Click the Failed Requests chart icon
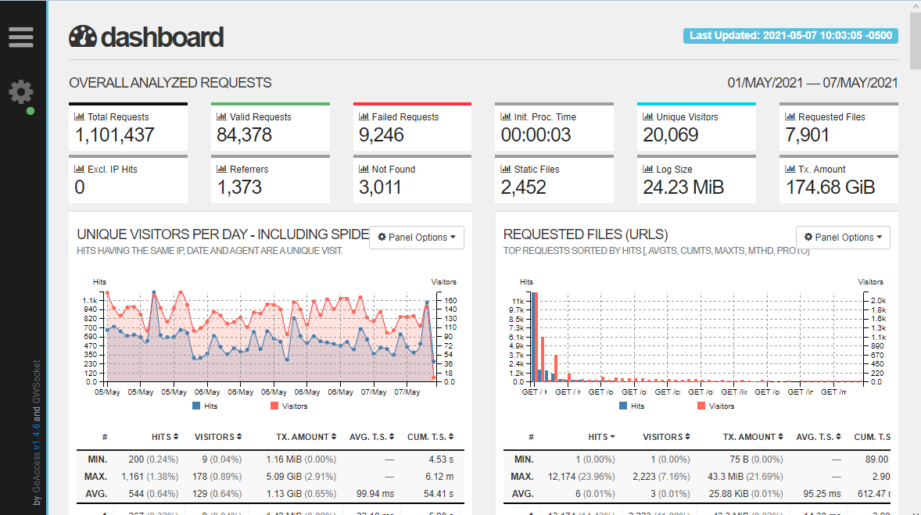Screen dimensions: 921x515 (x=364, y=116)
